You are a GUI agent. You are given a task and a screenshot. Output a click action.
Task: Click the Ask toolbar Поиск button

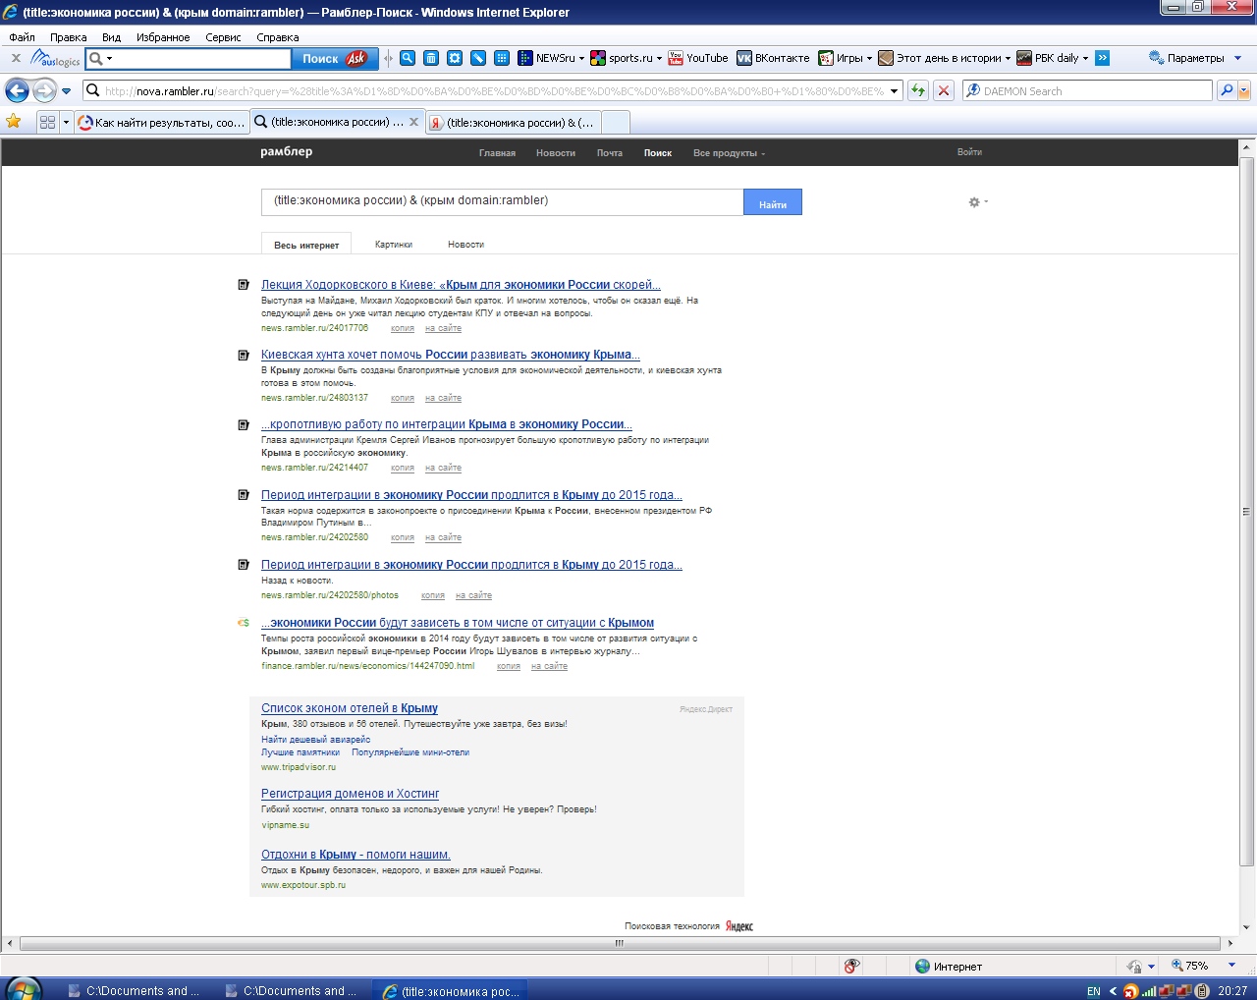coord(334,59)
